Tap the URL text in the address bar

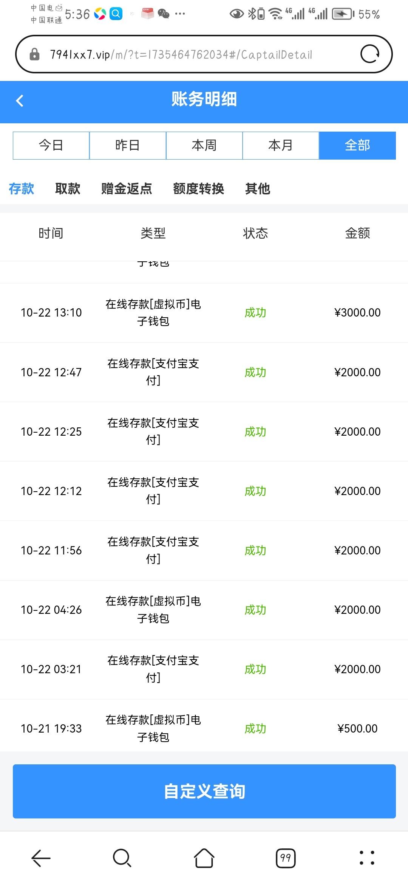(181, 54)
